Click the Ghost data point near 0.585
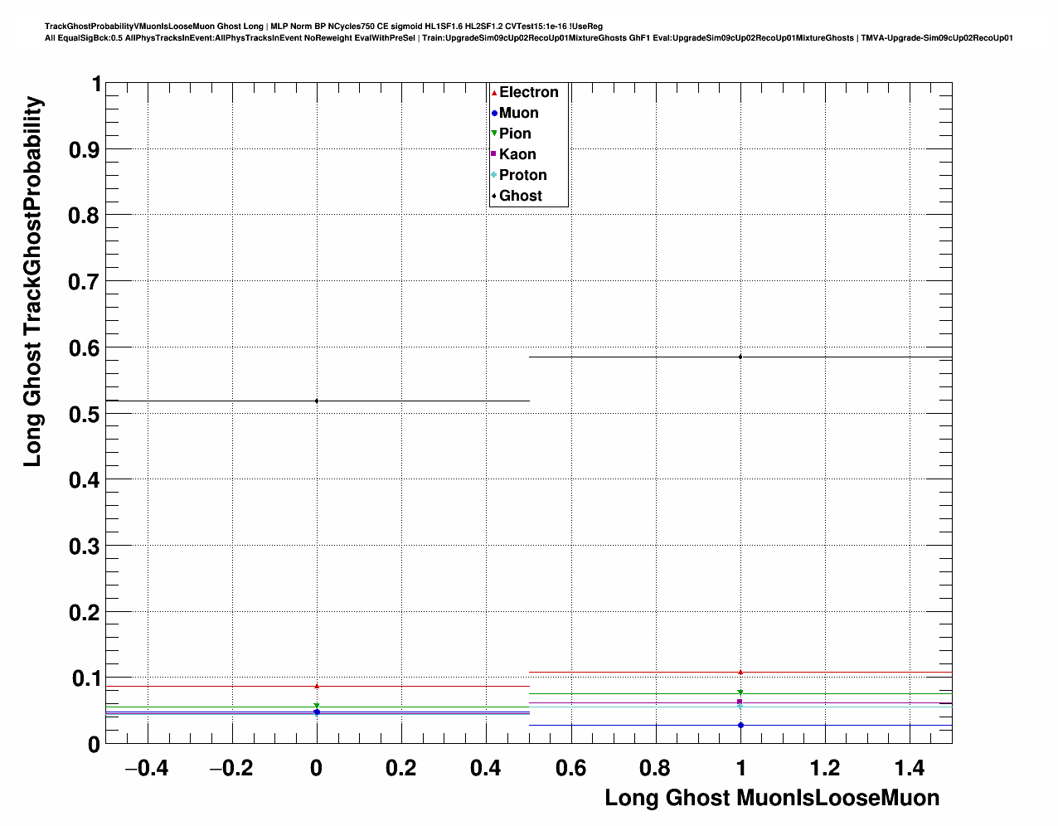 click(740, 357)
